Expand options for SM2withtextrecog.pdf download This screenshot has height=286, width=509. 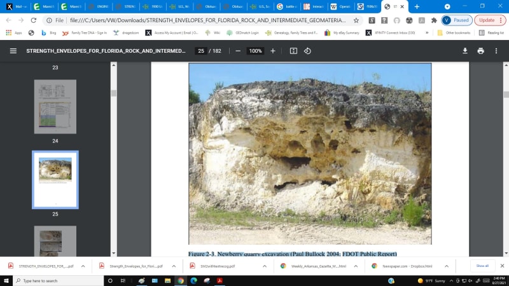265,266
